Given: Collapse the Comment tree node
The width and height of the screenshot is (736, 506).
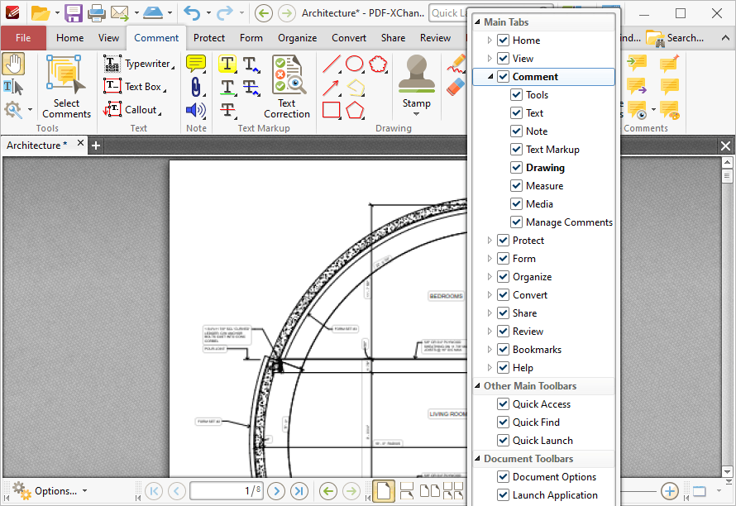Looking at the screenshot, I should 490,77.
